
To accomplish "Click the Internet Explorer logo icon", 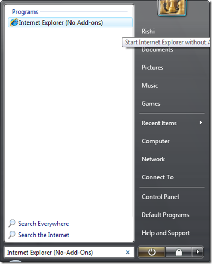I will 14,22.
